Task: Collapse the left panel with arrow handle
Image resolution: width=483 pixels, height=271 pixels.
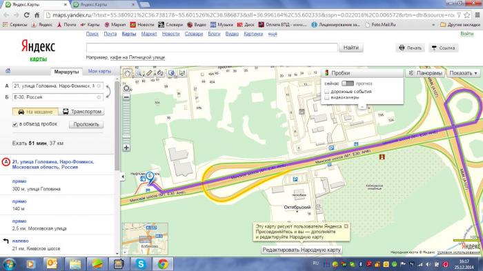Action: (123, 177)
